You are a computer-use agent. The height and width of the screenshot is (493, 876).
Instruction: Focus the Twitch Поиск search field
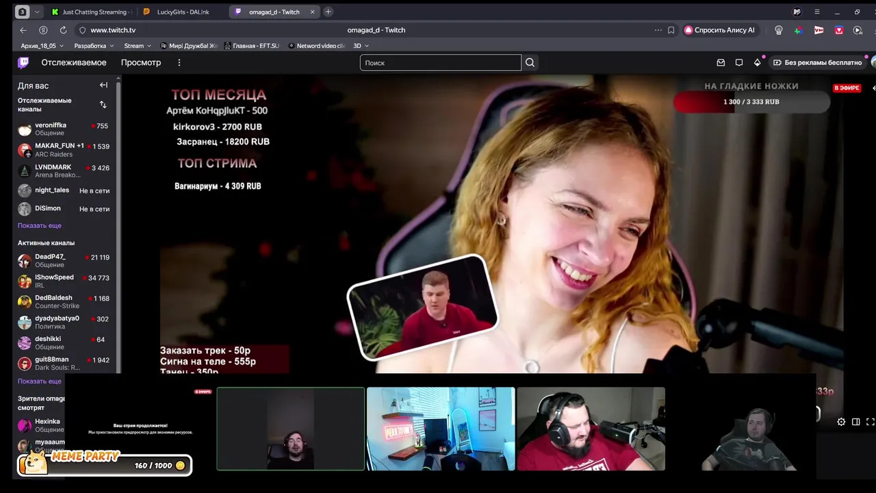441,62
